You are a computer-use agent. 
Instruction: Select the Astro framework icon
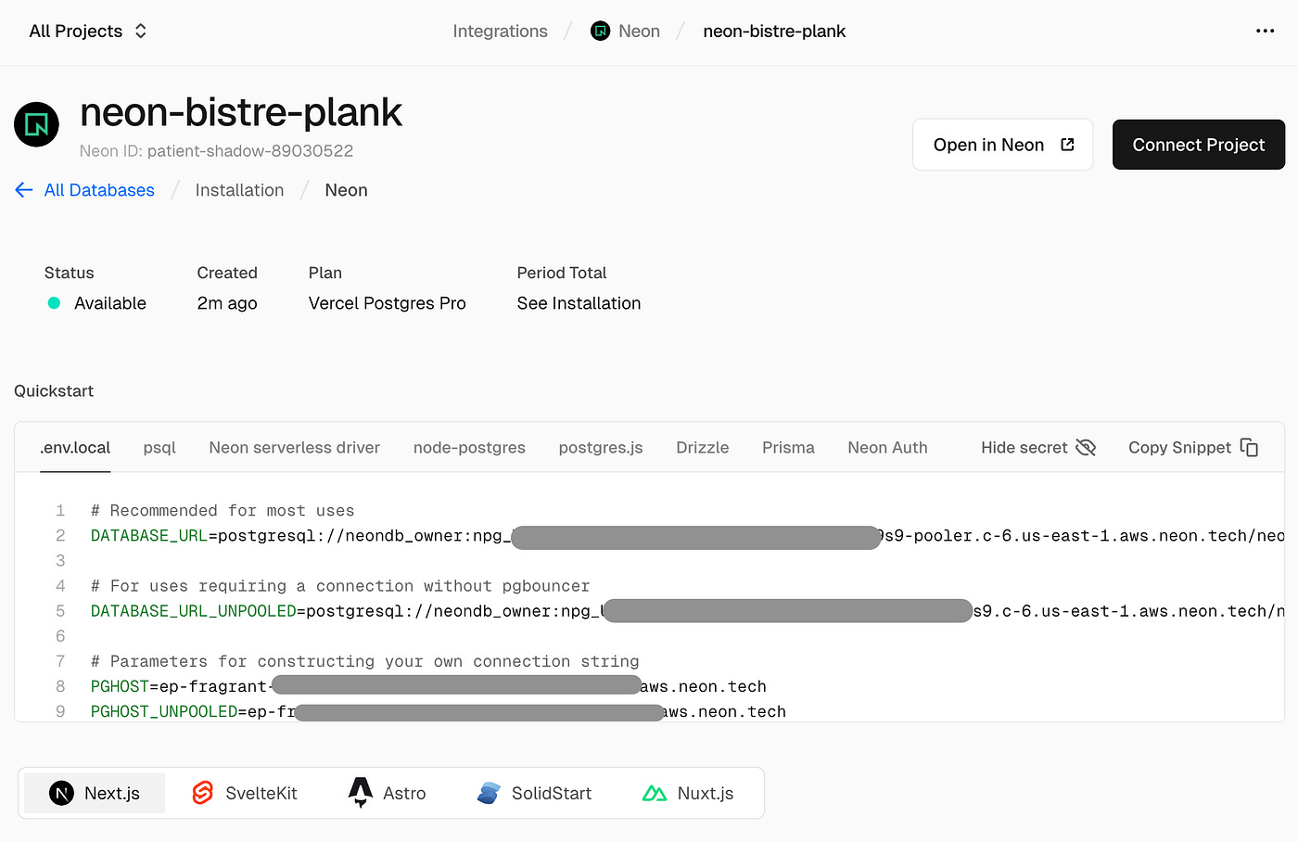click(361, 793)
